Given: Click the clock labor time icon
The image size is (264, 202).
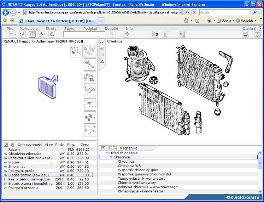Looking at the screenshot, I should pos(156,34).
